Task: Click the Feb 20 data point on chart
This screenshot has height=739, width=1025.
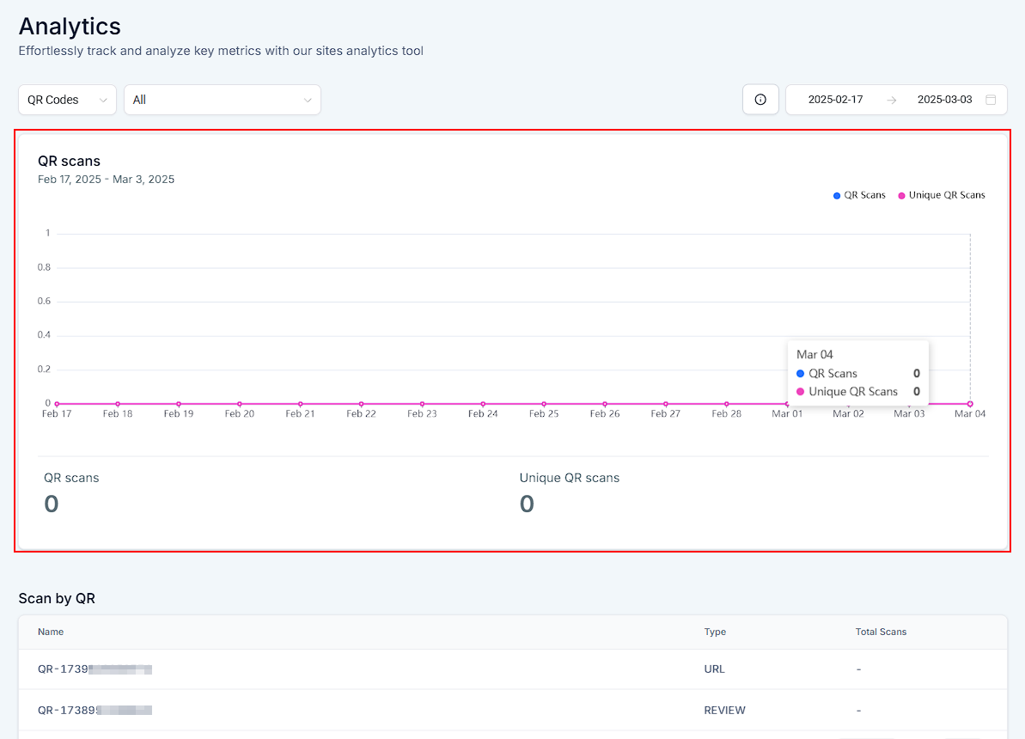Action: pyautogui.click(x=240, y=404)
